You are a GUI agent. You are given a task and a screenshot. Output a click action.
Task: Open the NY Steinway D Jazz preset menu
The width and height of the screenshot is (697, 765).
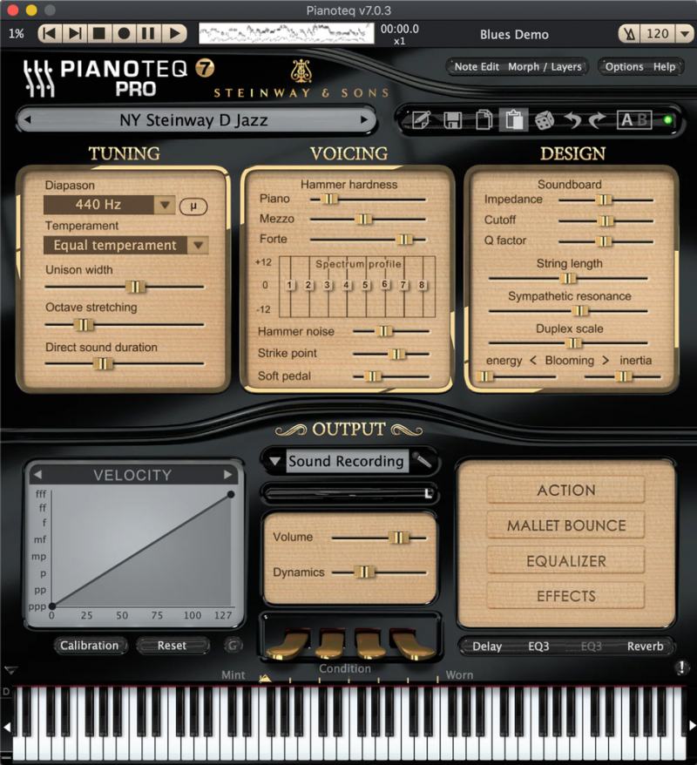tap(193, 120)
